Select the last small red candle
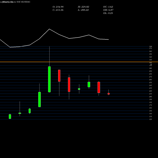 (109, 94)
